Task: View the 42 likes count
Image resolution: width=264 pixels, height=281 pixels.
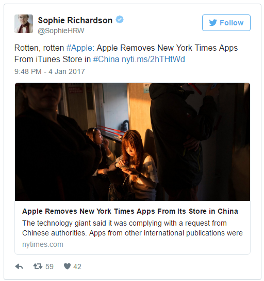Action: pyautogui.click(x=77, y=267)
